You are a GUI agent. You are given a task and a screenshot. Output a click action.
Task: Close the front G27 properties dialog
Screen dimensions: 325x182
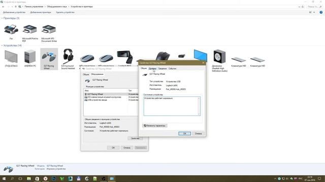coord(203,63)
